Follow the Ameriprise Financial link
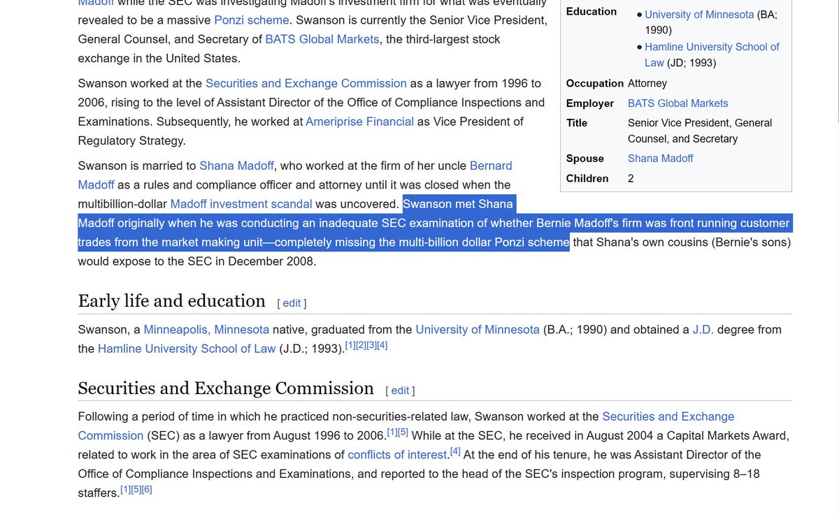This screenshot has height=517, width=839. (x=359, y=122)
